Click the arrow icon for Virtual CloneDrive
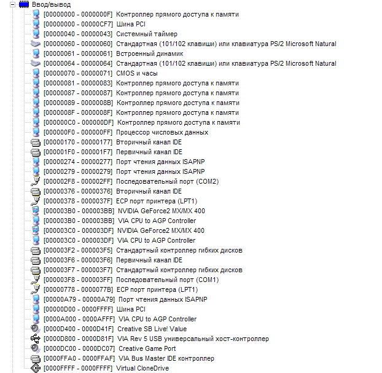The width and height of the screenshot is (382, 373). 36,368
